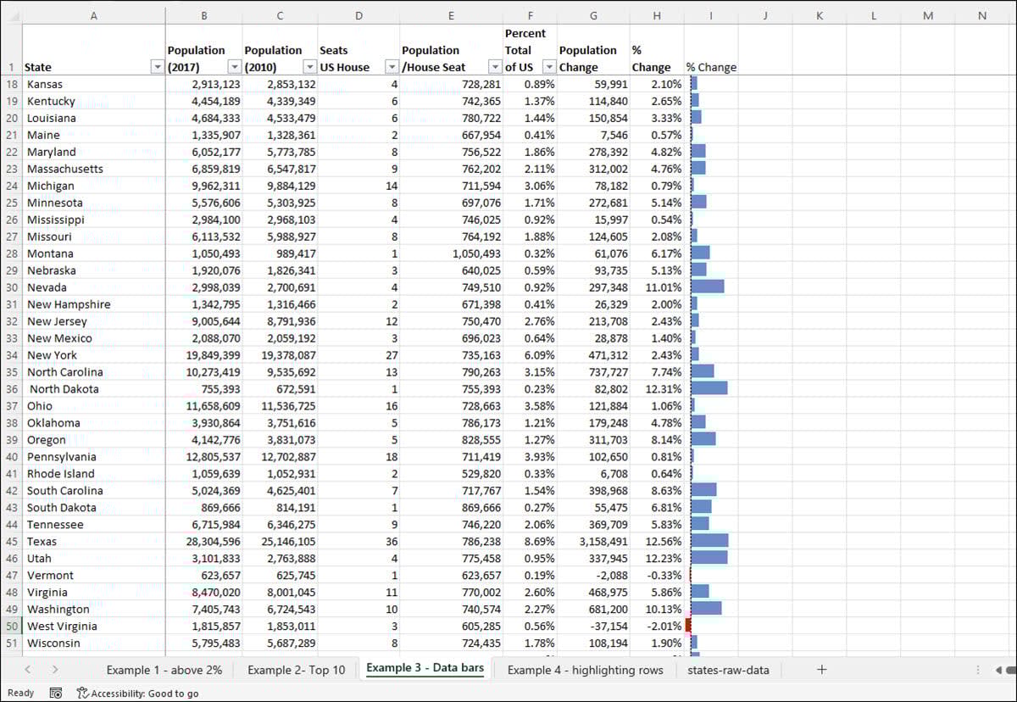Click the vertical scrollbar on the right edge
This screenshot has width=1017, height=702.
[1011, 339]
